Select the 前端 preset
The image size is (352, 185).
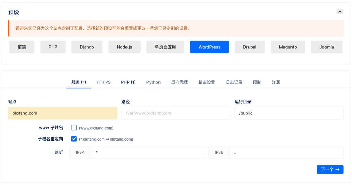[22, 47]
